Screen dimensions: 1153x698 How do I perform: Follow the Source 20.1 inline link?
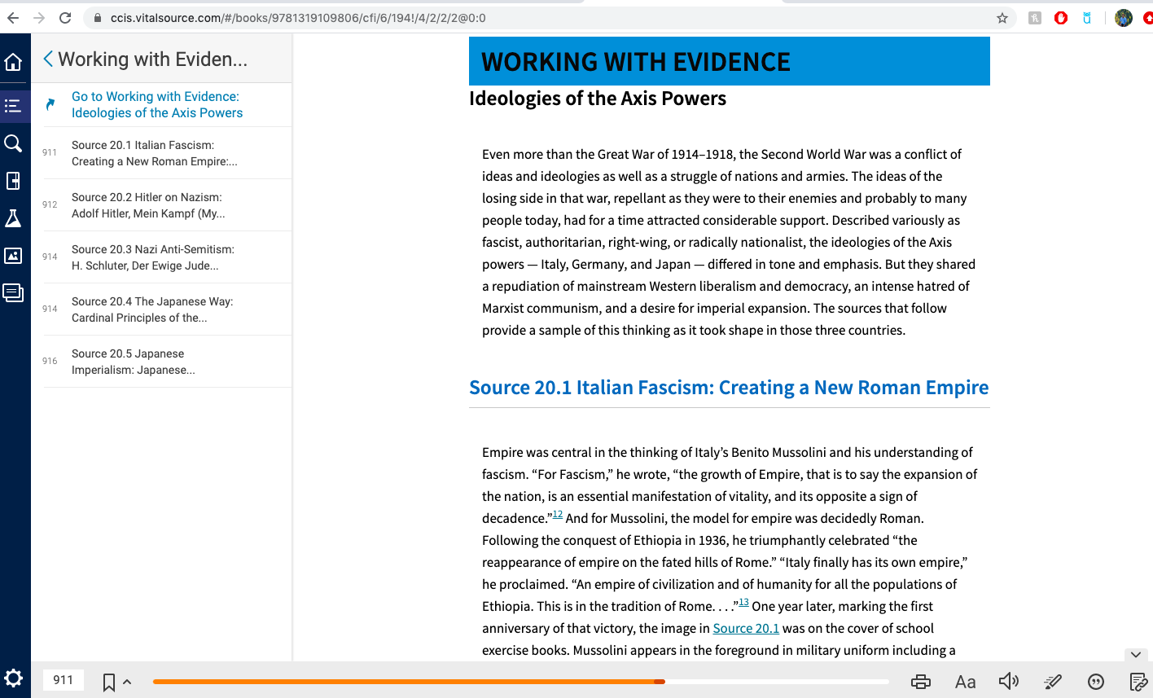(x=746, y=628)
